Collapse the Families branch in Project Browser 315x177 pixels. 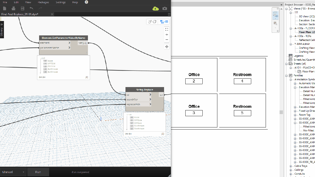[x=286, y=75]
